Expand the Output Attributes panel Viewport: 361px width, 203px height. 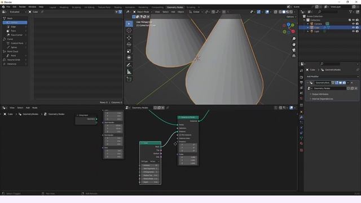tap(320, 94)
